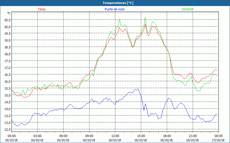Click the 19,5 y-axis value

click(x=7, y=33)
